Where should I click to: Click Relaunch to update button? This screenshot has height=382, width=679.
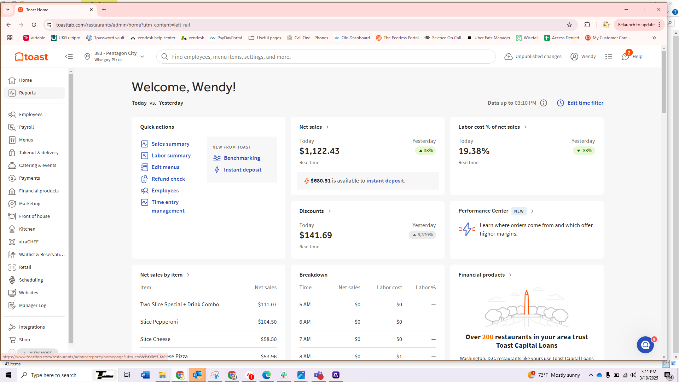636,25
